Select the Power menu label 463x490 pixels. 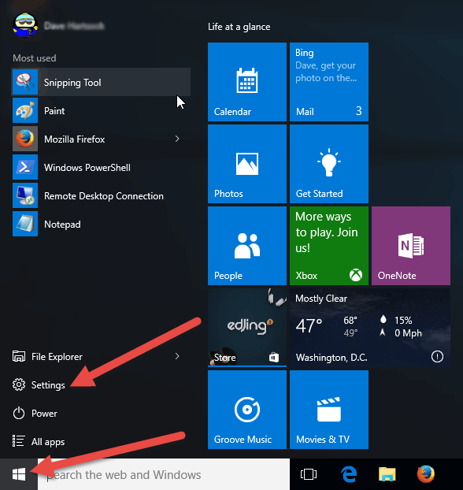click(x=44, y=414)
